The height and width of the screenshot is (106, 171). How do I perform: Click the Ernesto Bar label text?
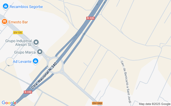tap(18, 22)
